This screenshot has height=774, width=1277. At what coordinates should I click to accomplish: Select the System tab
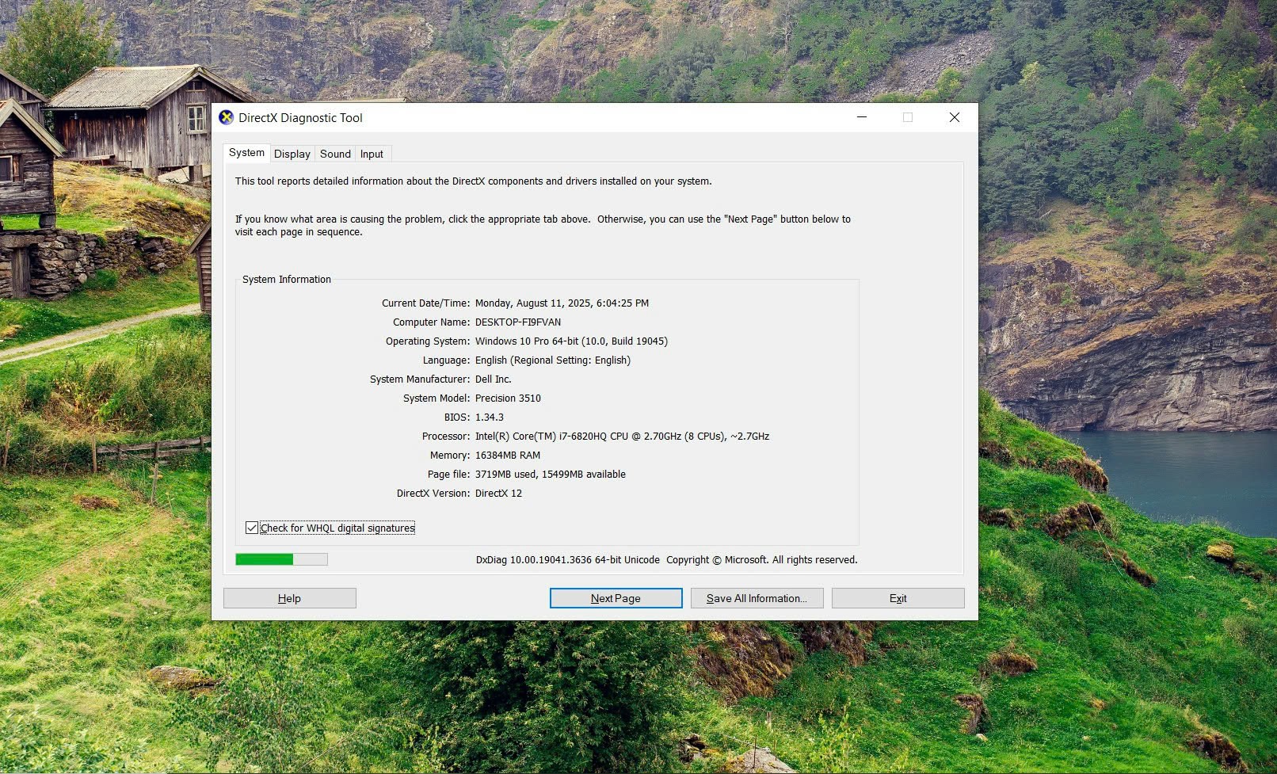pos(246,153)
